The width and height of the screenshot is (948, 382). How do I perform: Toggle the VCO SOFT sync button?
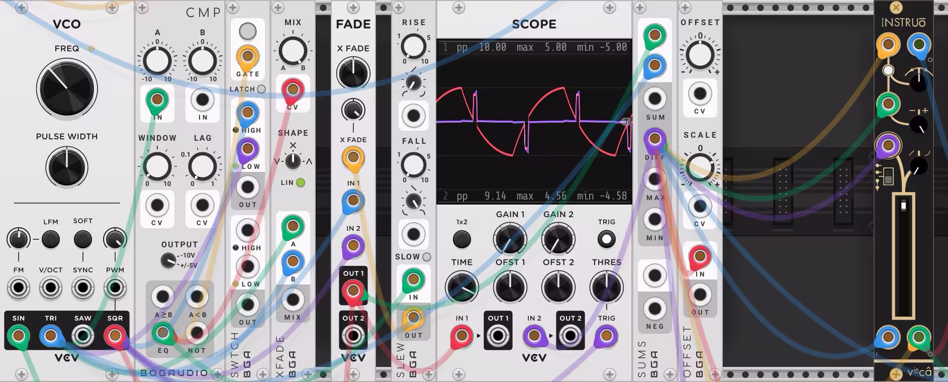(x=83, y=240)
